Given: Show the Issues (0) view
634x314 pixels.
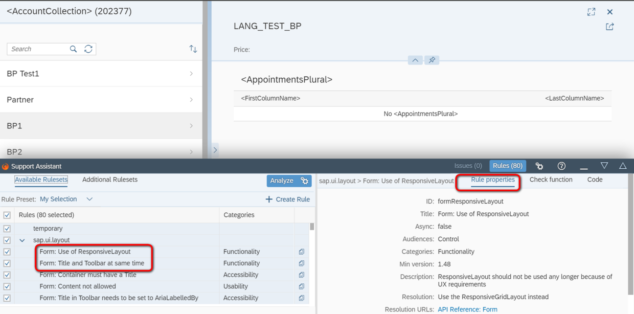Looking at the screenshot, I should click(x=468, y=166).
